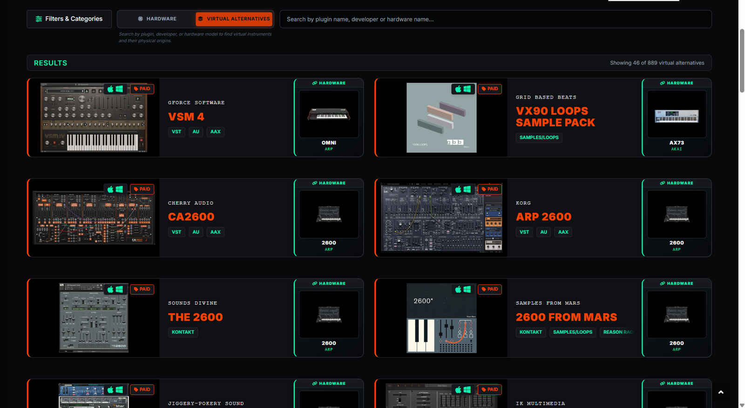This screenshot has height=408, width=745.
Task: Click the Samples From Mars developer name
Action: 548,303
